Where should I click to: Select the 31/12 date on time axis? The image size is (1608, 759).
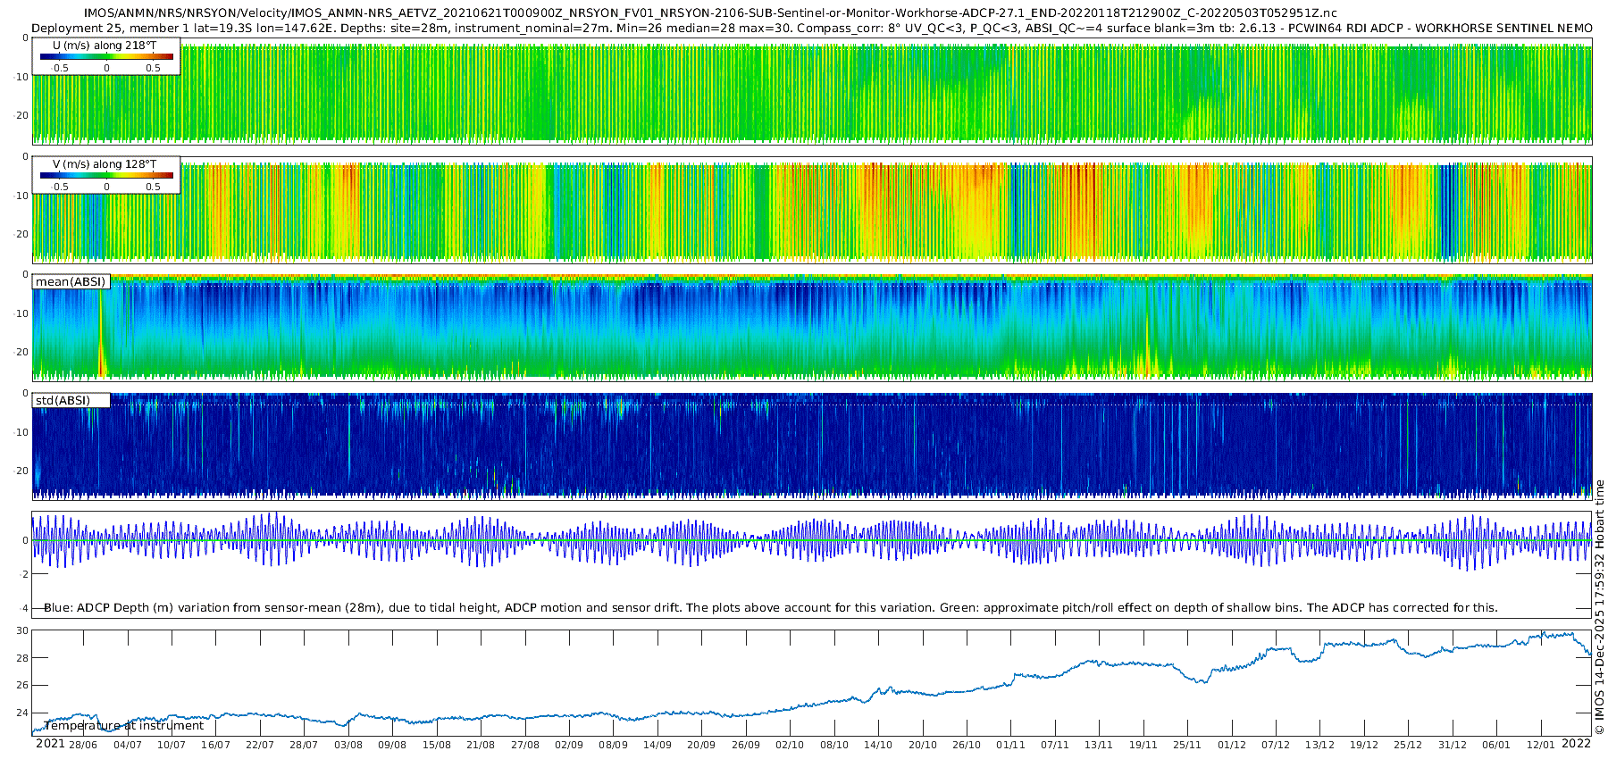pos(1452,745)
